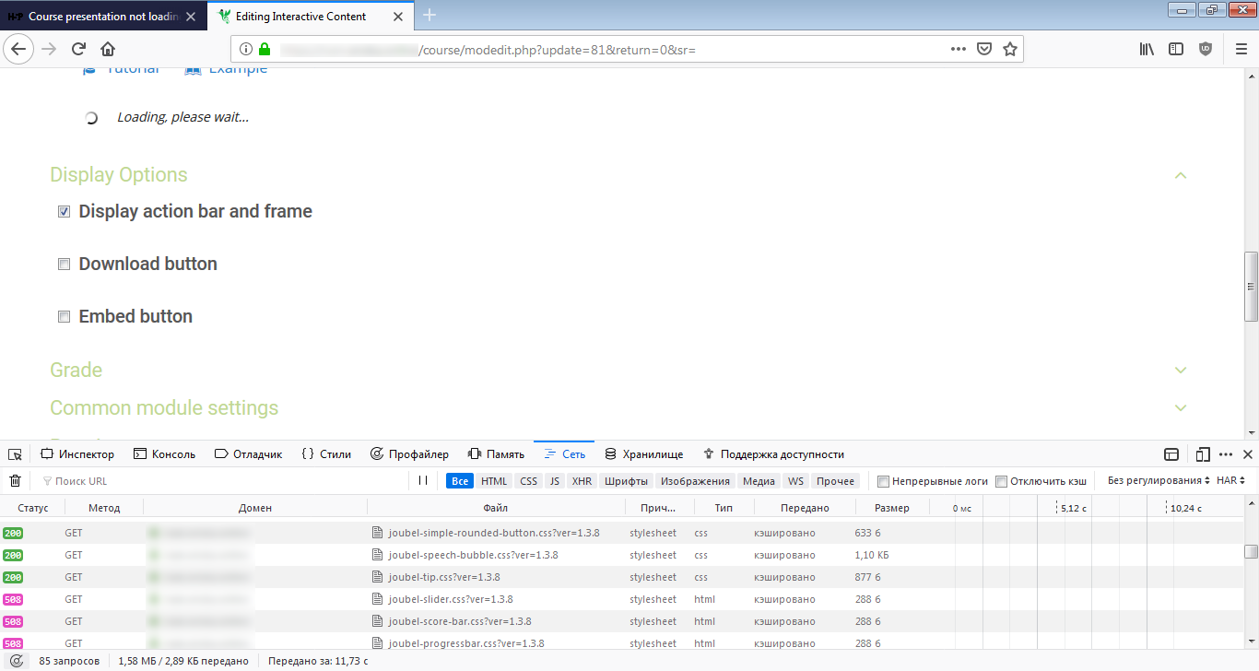Click the Grade section heading

(76, 370)
